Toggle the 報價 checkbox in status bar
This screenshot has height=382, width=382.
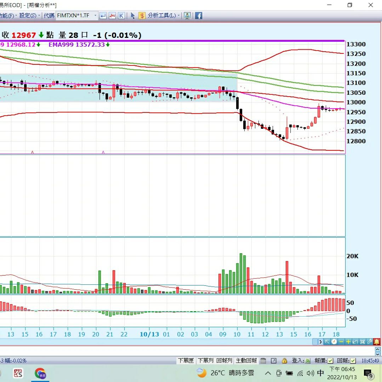(330, 361)
